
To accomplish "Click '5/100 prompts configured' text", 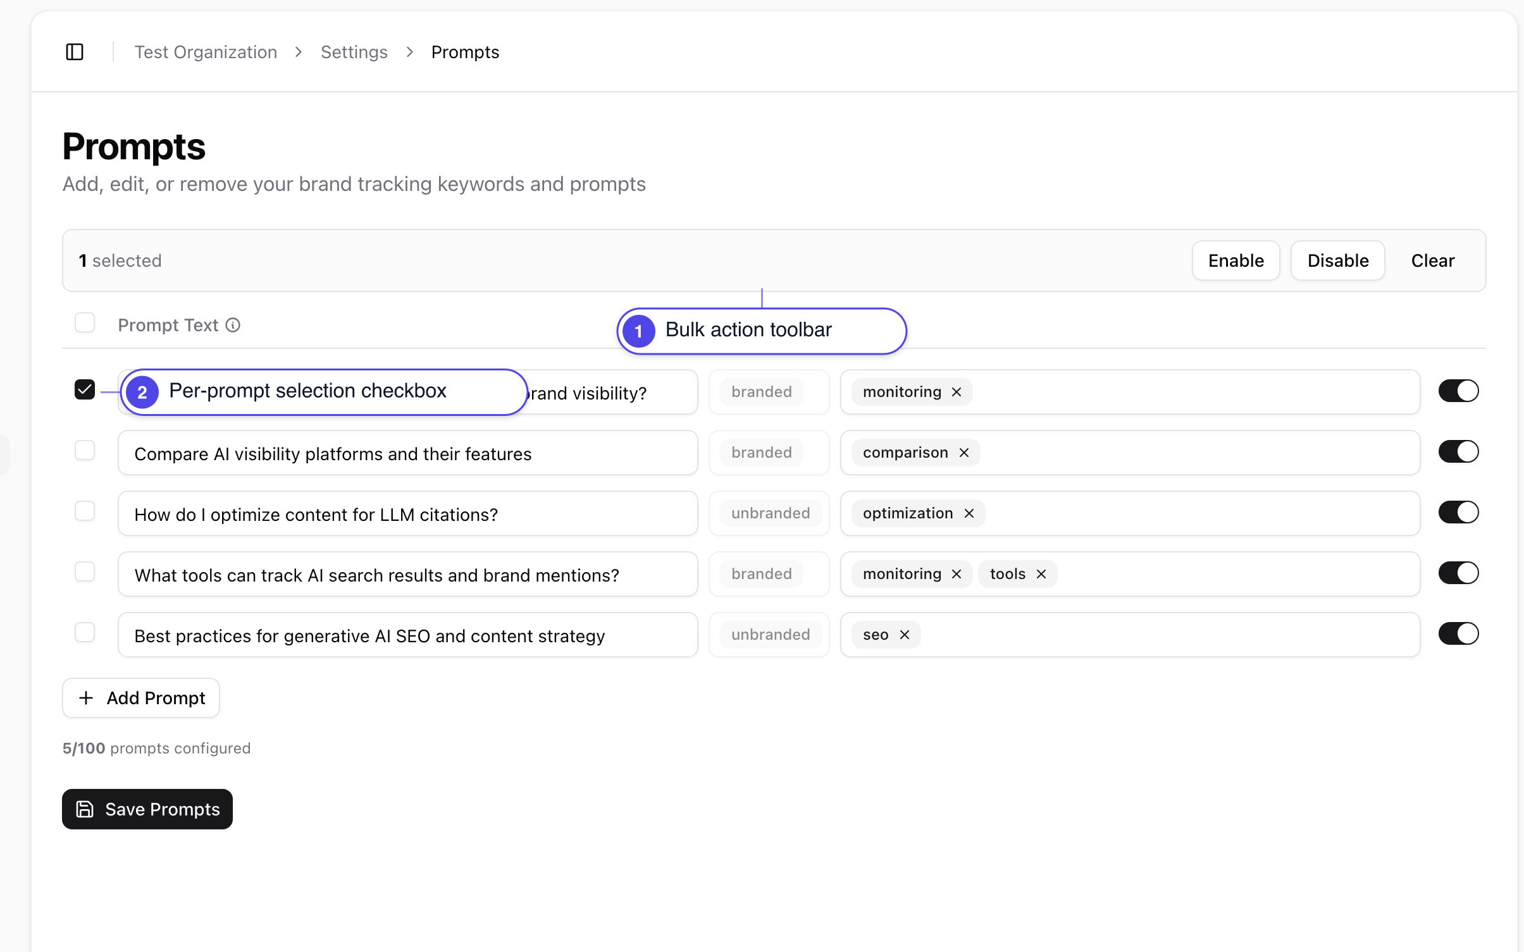I will pyautogui.click(x=156, y=748).
